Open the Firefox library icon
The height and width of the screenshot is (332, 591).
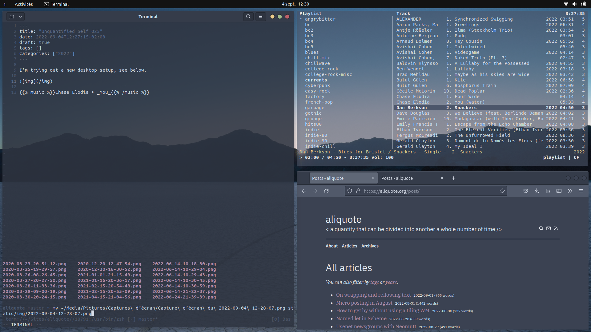548,191
